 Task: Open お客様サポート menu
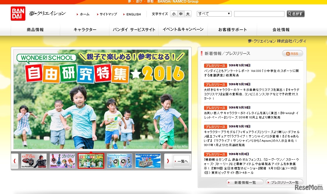pyautogui.click(x=232, y=30)
